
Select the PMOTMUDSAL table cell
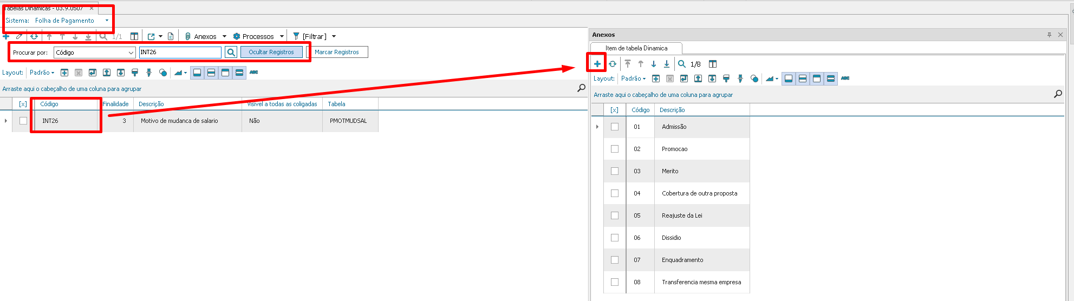pos(350,121)
